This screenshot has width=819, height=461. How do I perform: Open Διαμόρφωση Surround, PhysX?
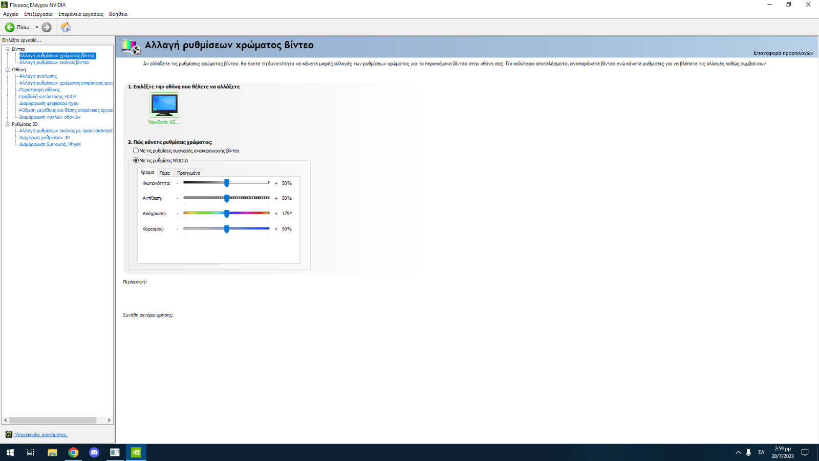[50, 144]
